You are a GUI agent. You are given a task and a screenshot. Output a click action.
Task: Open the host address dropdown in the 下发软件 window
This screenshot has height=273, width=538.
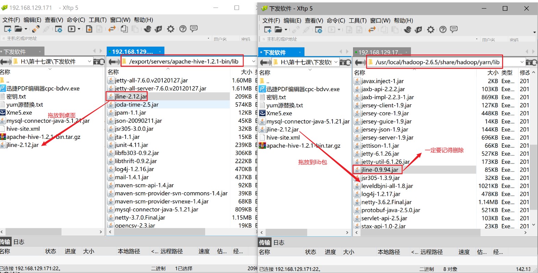[x=477, y=39]
